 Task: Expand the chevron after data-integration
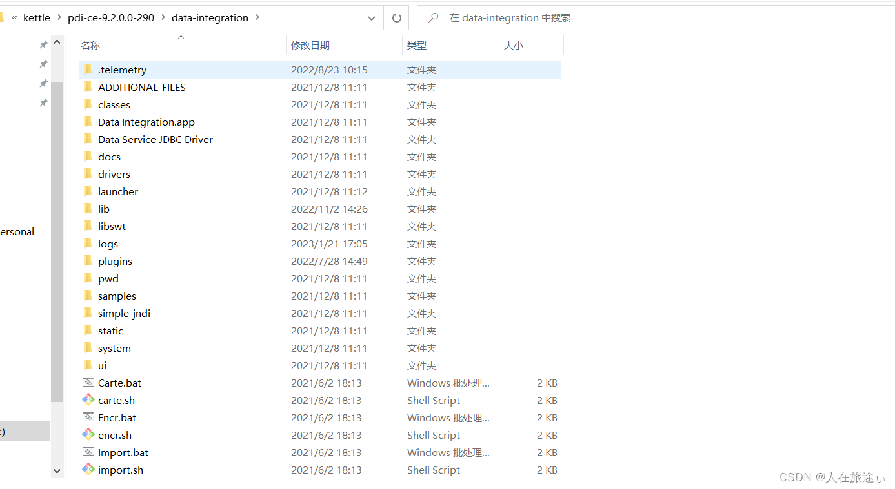[257, 18]
